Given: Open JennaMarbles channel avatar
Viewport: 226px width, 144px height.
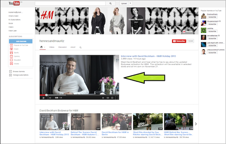Looking at the screenshot, I should (x=203, y=37).
